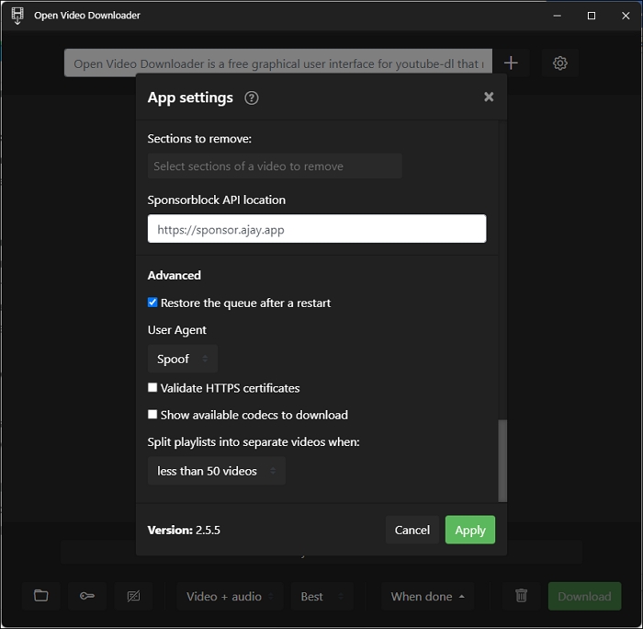Viewport: 643px width, 629px height.
Task: Open the Video + audio format dropdown
Action: pyautogui.click(x=230, y=596)
